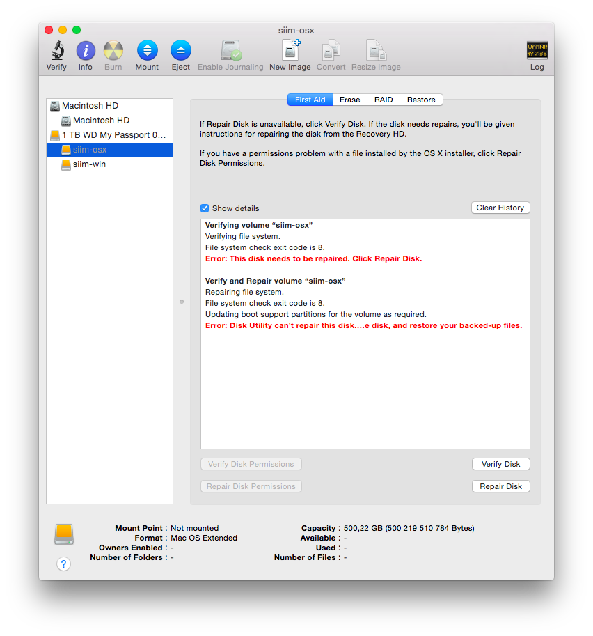Click the WD My Passport drive icon

click(x=55, y=135)
